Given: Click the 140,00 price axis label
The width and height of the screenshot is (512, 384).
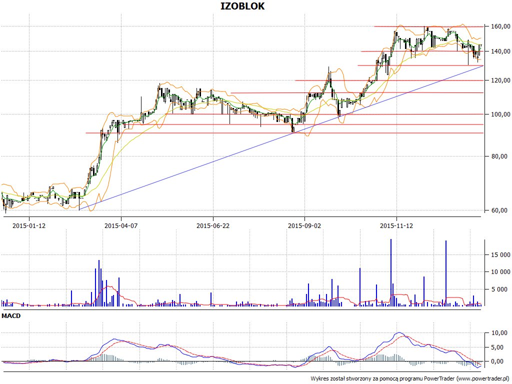Looking at the screenshot, I should coord(500,51).
